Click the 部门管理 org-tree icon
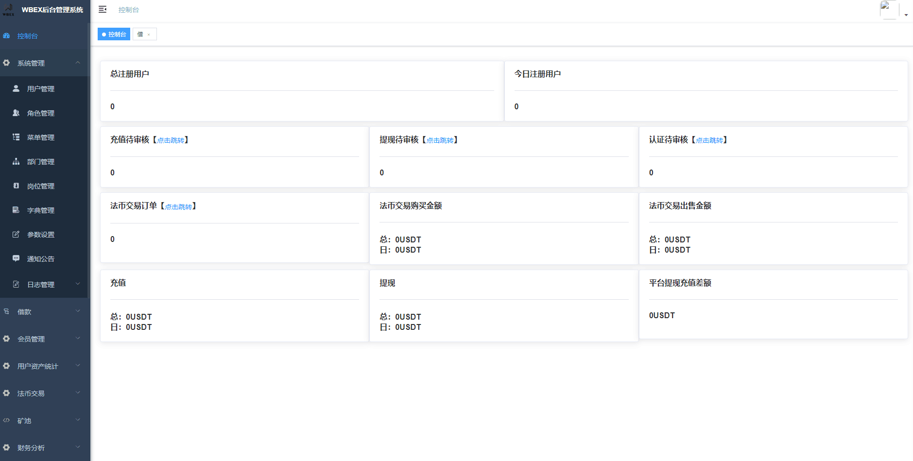This screenshot has height=461, width=913. (x=16, y=161)
